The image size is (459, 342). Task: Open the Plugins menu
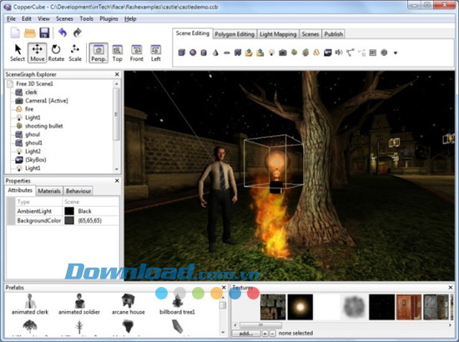click(x=108, y=18)
